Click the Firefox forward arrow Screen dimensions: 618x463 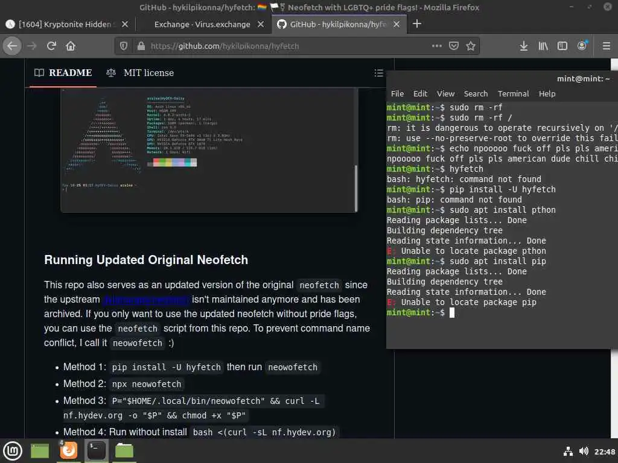click(32, 46)
